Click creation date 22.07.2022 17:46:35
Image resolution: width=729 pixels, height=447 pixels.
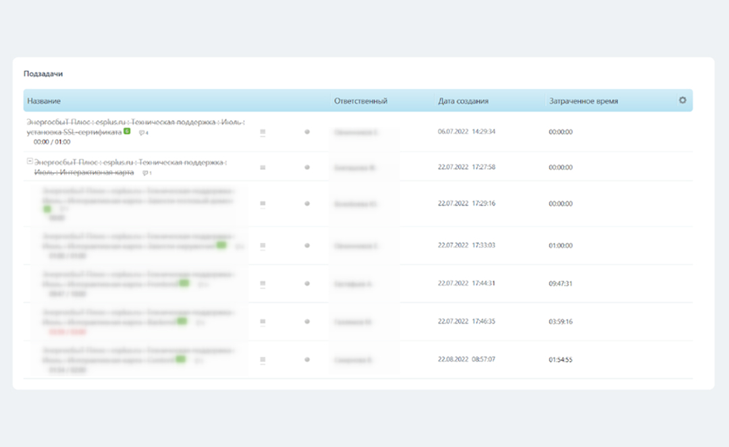click(x=466, y=321)
